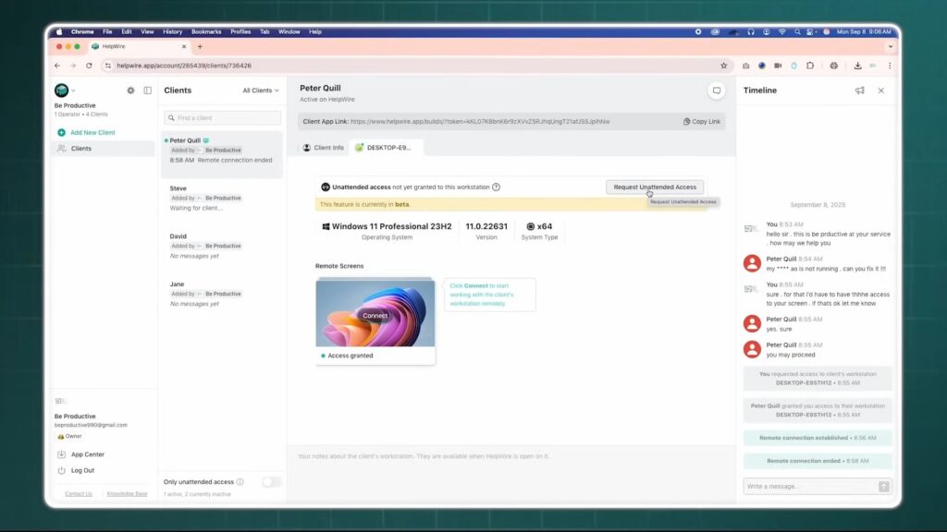Open the Chrome three-dot menu

[x=890, y=66]
